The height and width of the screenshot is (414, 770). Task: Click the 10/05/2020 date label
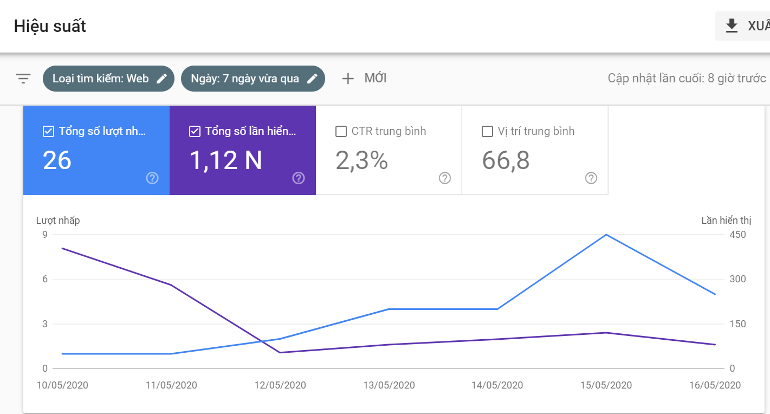[x=62, y=385]
